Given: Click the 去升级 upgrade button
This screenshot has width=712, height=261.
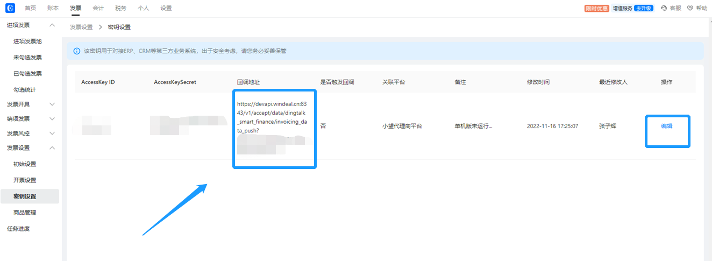Looking at the screenshot, I should click(x=644, y=8).
